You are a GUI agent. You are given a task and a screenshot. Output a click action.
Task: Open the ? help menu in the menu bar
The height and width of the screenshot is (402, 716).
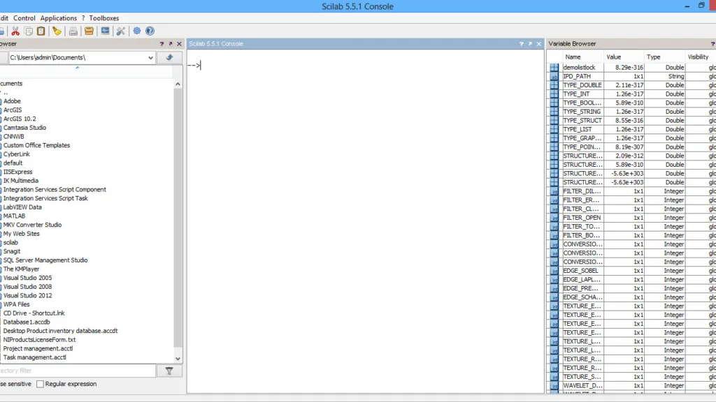point(83,18)
